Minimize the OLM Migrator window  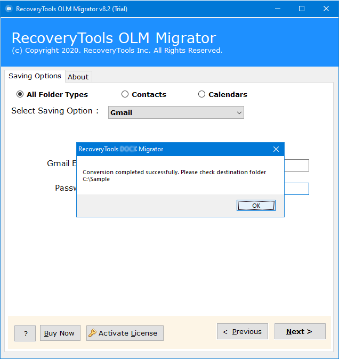[278, 9]
